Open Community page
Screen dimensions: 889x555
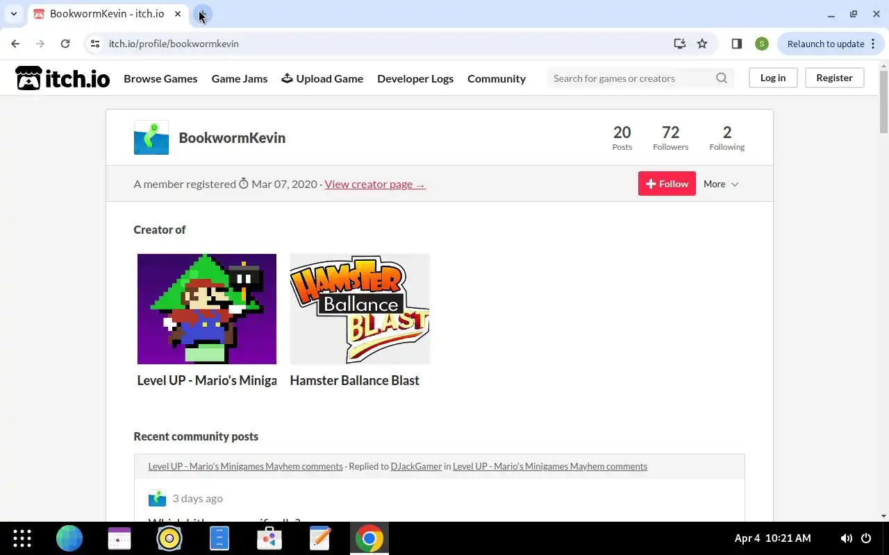coord(497,78)
